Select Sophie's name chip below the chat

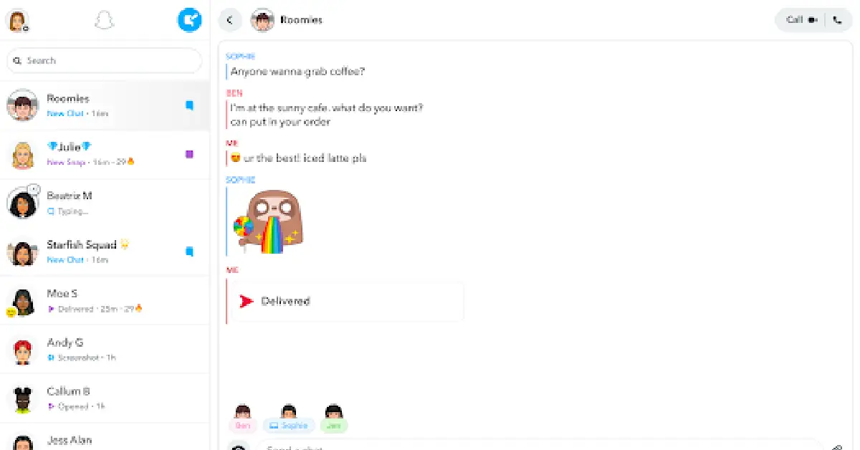[290, 425]
